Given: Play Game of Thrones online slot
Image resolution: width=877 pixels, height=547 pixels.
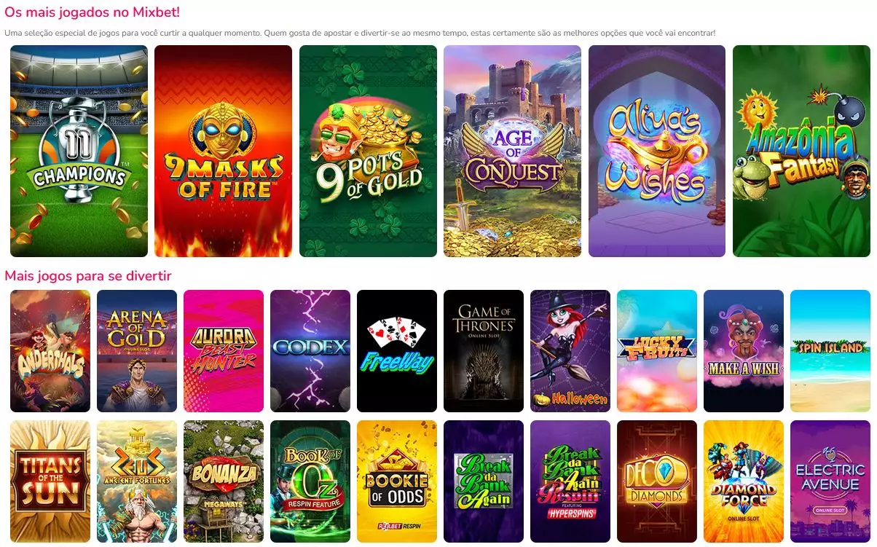Looking at the screenshot, I should 484,351.
